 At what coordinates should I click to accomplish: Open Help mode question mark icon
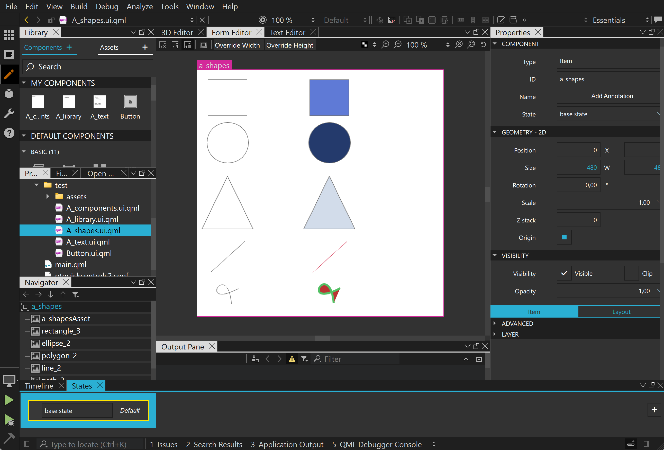(x=9, y=133)
